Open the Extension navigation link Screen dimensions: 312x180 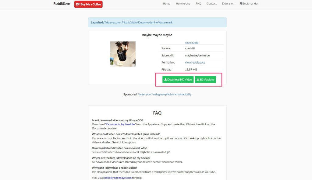[x=228, y=4]
